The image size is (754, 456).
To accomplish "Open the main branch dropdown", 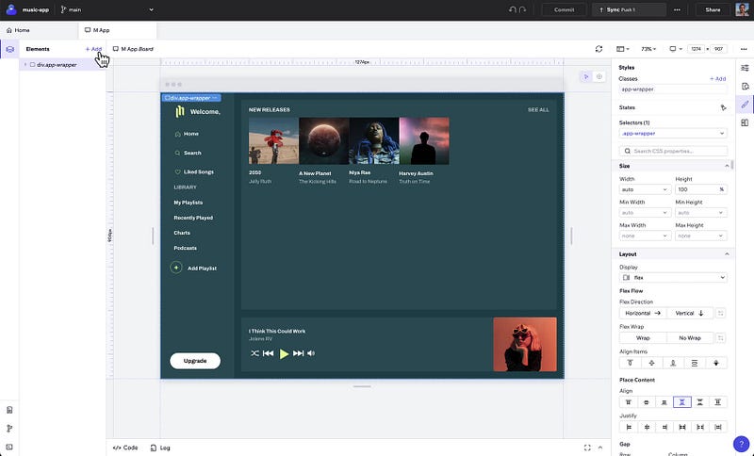I will (x=107, y=9).
